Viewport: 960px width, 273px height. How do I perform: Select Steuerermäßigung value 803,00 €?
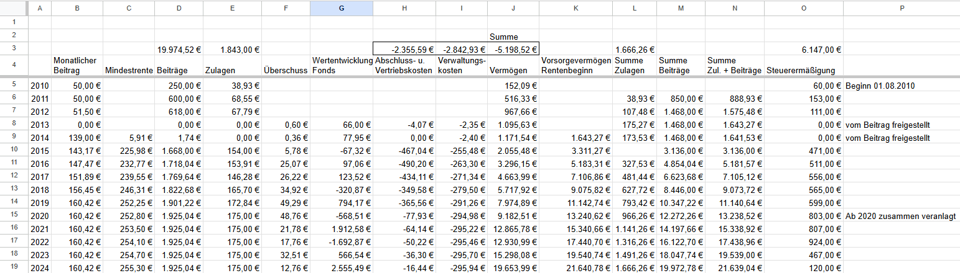click(x=803, y=216)
